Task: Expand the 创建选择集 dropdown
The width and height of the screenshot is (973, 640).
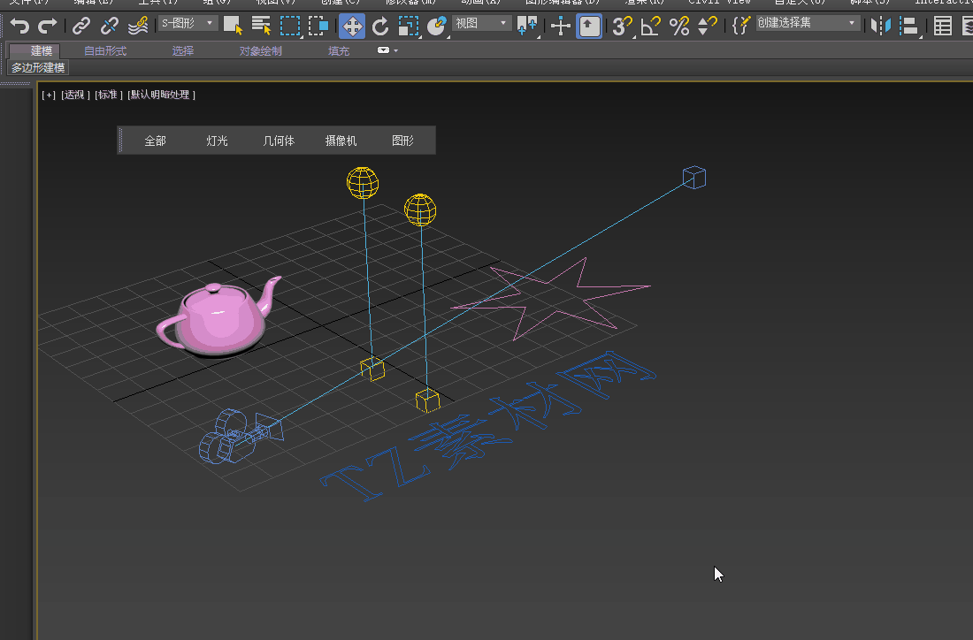Action: (808, 23)
